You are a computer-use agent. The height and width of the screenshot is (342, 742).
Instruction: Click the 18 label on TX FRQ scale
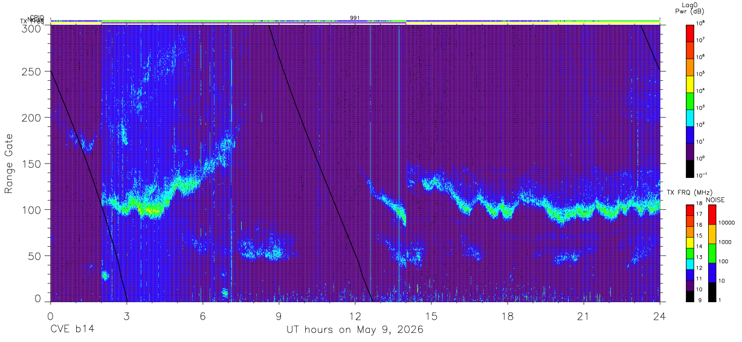click(699, 203)
